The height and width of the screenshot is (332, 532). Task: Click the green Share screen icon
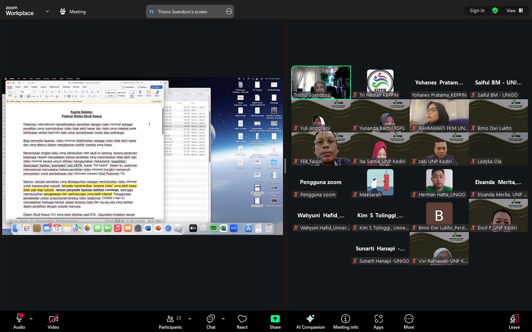(275, 319)
